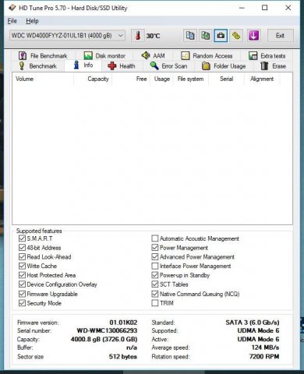Toggle the Interface Power Management checkbox
Screen dimensions: 304x374
click(155, 266)
